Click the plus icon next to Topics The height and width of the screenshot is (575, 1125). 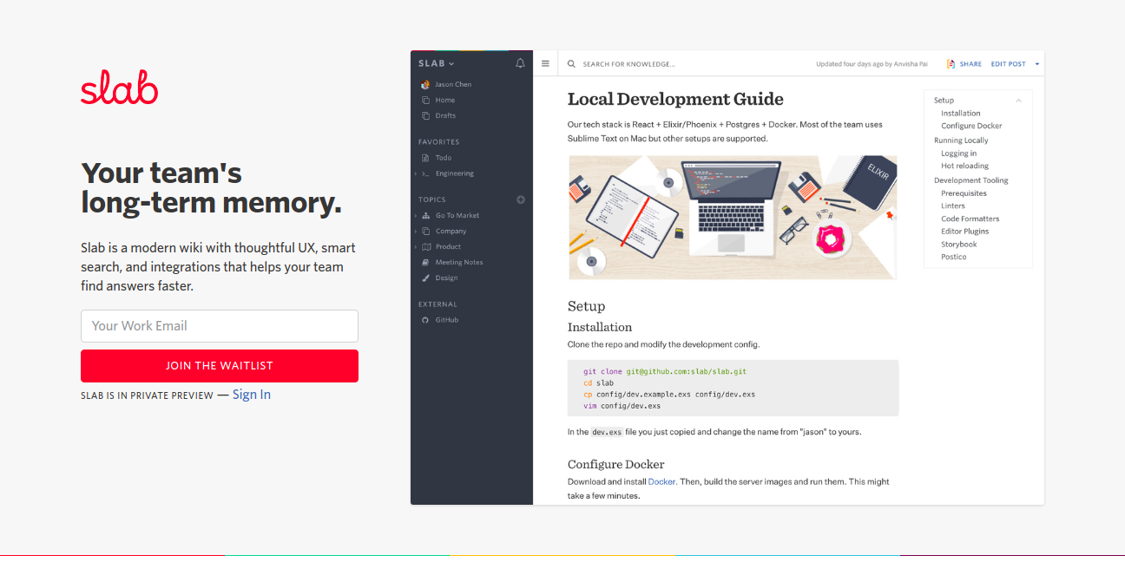(x=521, y=199)
